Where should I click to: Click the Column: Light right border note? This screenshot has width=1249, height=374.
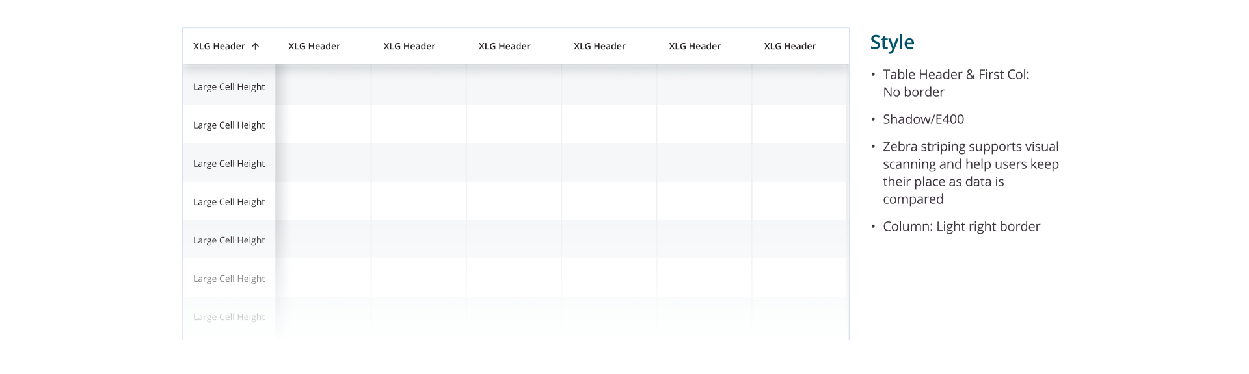pyautogui.click(x=961, y=227)
